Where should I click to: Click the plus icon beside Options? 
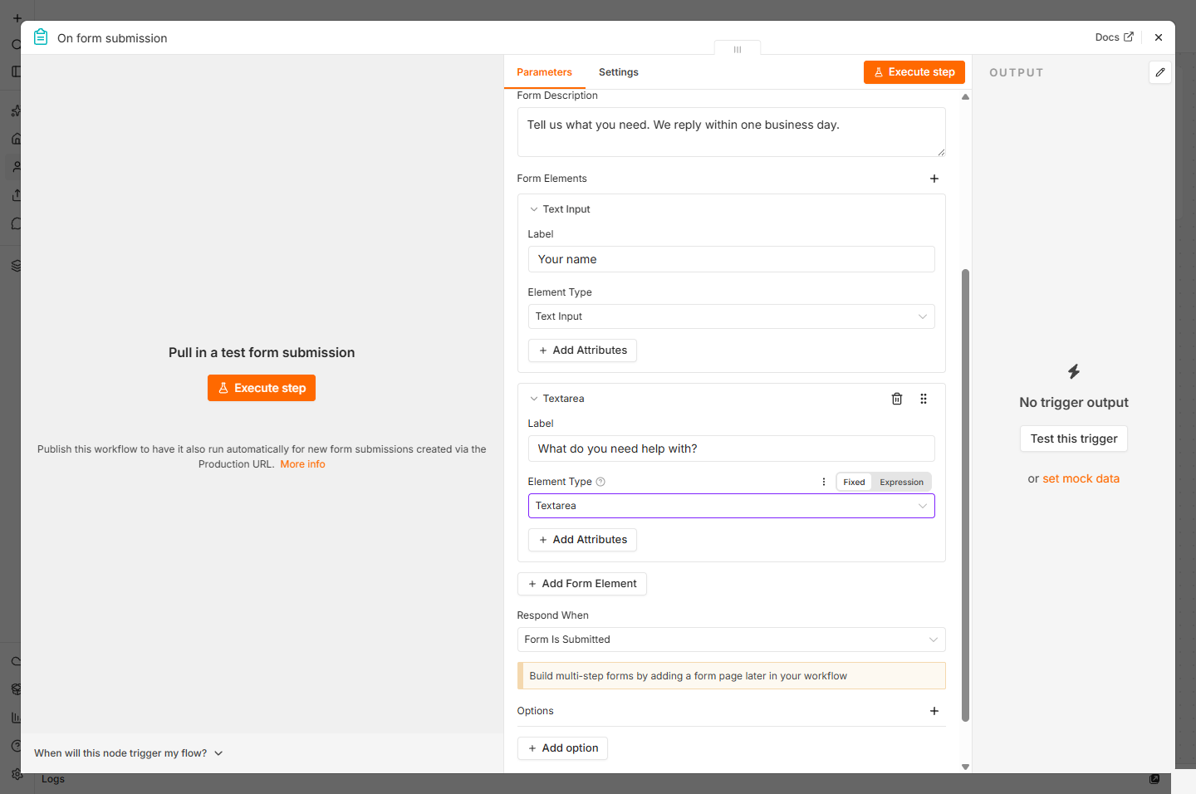(x=934, y=711)
